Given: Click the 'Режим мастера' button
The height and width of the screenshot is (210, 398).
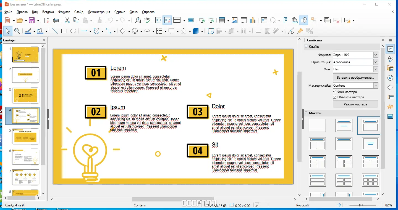Looking at the screenshot, I should 355,104.
